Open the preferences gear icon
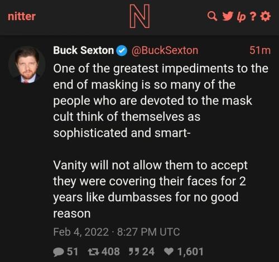Image resolution: width=279 pixels, height=262 pixels. tap(265, 16)
